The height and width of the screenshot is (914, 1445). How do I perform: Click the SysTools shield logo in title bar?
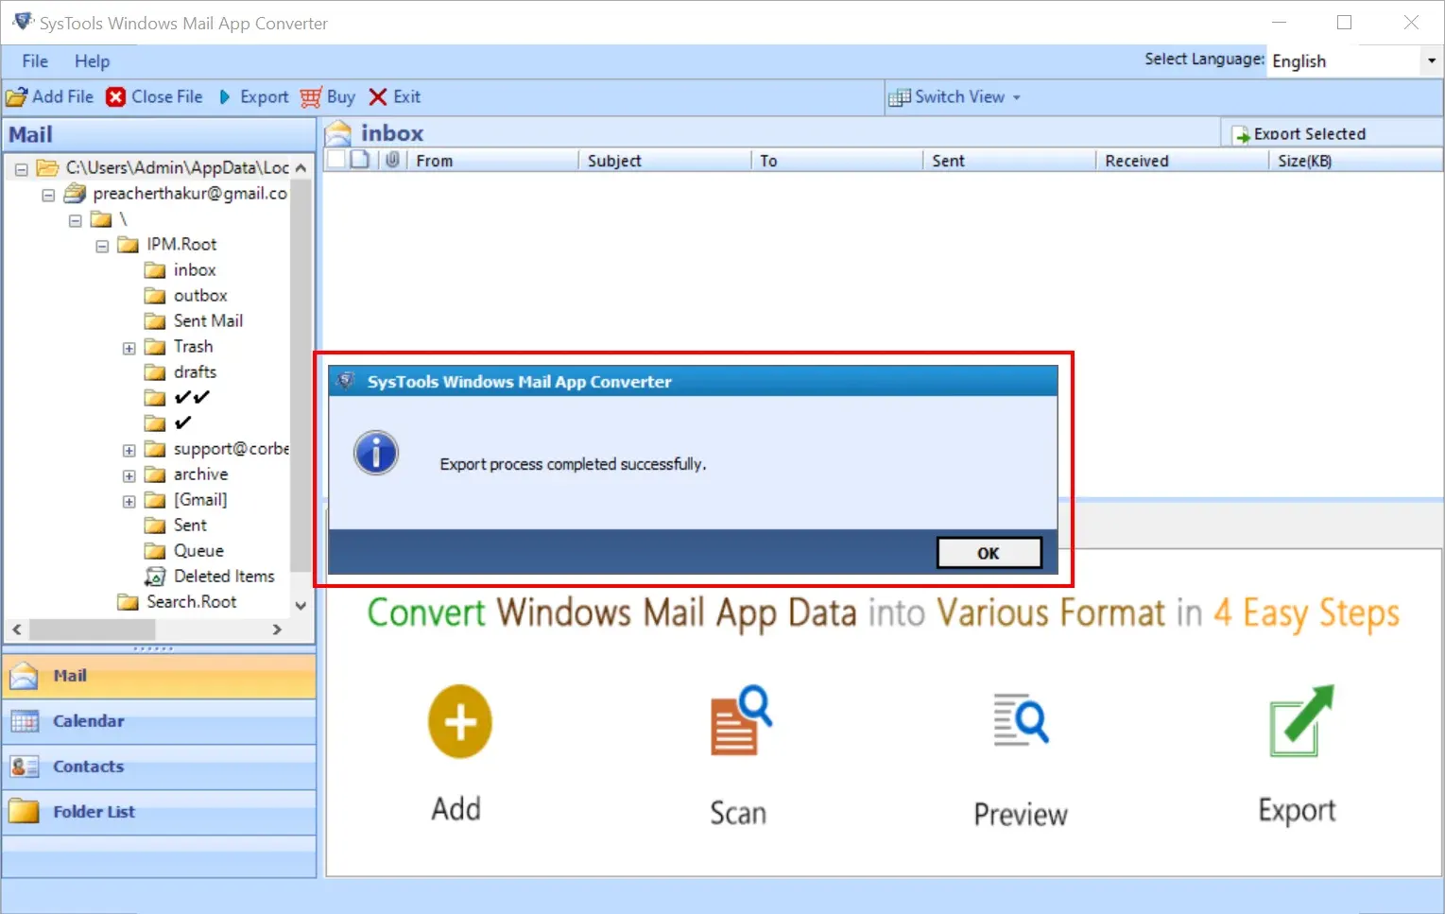(22, 21)
